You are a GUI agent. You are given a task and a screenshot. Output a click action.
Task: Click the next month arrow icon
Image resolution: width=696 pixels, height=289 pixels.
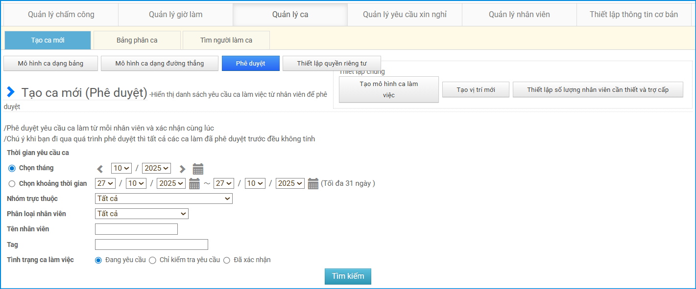pyautogui.click(x=182, y=169)
